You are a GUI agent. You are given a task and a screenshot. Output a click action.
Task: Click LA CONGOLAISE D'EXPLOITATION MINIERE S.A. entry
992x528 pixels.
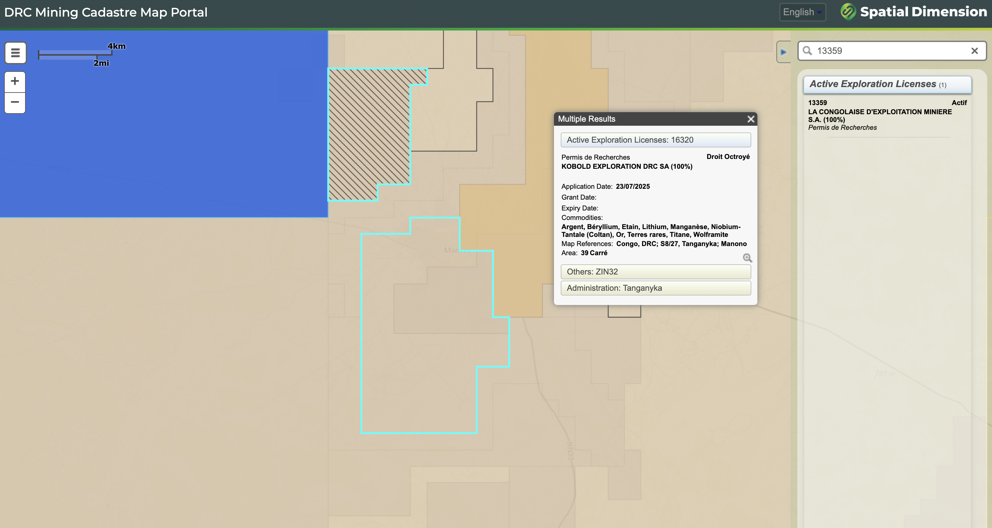[x=880, y=116]
